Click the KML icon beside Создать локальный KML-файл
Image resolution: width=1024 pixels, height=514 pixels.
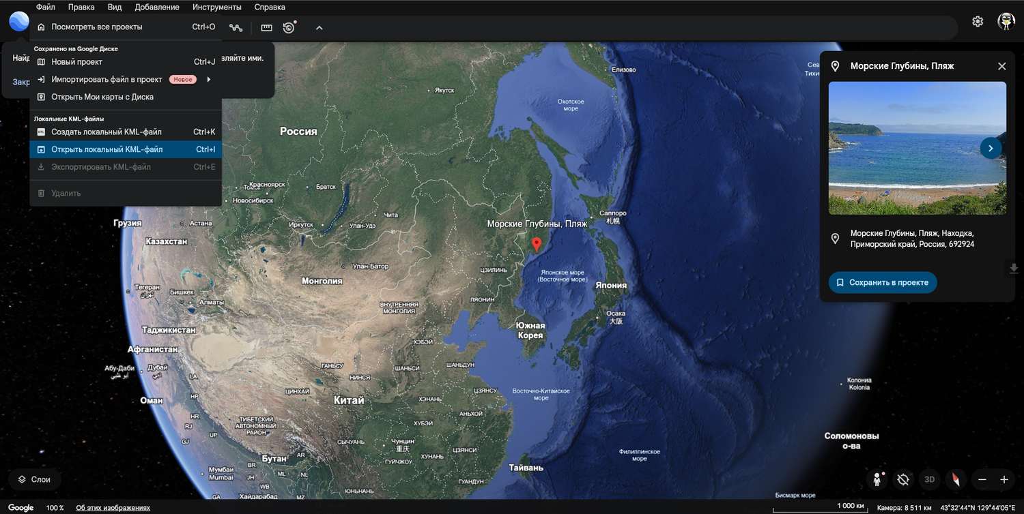point(41,132)
